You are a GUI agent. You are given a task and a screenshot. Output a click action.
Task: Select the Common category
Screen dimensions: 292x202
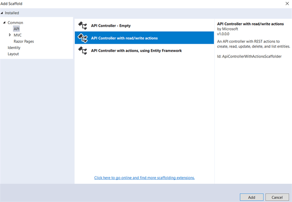point(15,23)
